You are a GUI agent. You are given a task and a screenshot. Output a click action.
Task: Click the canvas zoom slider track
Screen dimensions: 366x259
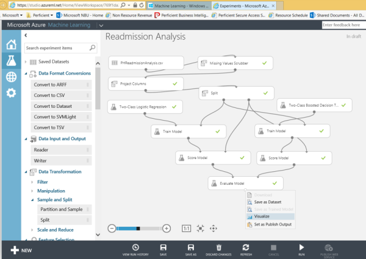coord(139,229)
